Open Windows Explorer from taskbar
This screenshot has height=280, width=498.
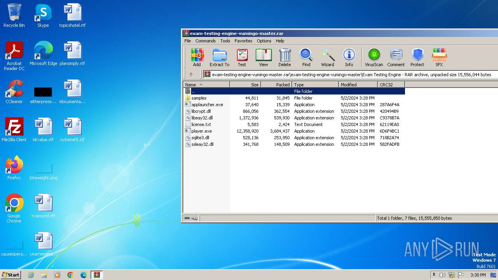44,275
